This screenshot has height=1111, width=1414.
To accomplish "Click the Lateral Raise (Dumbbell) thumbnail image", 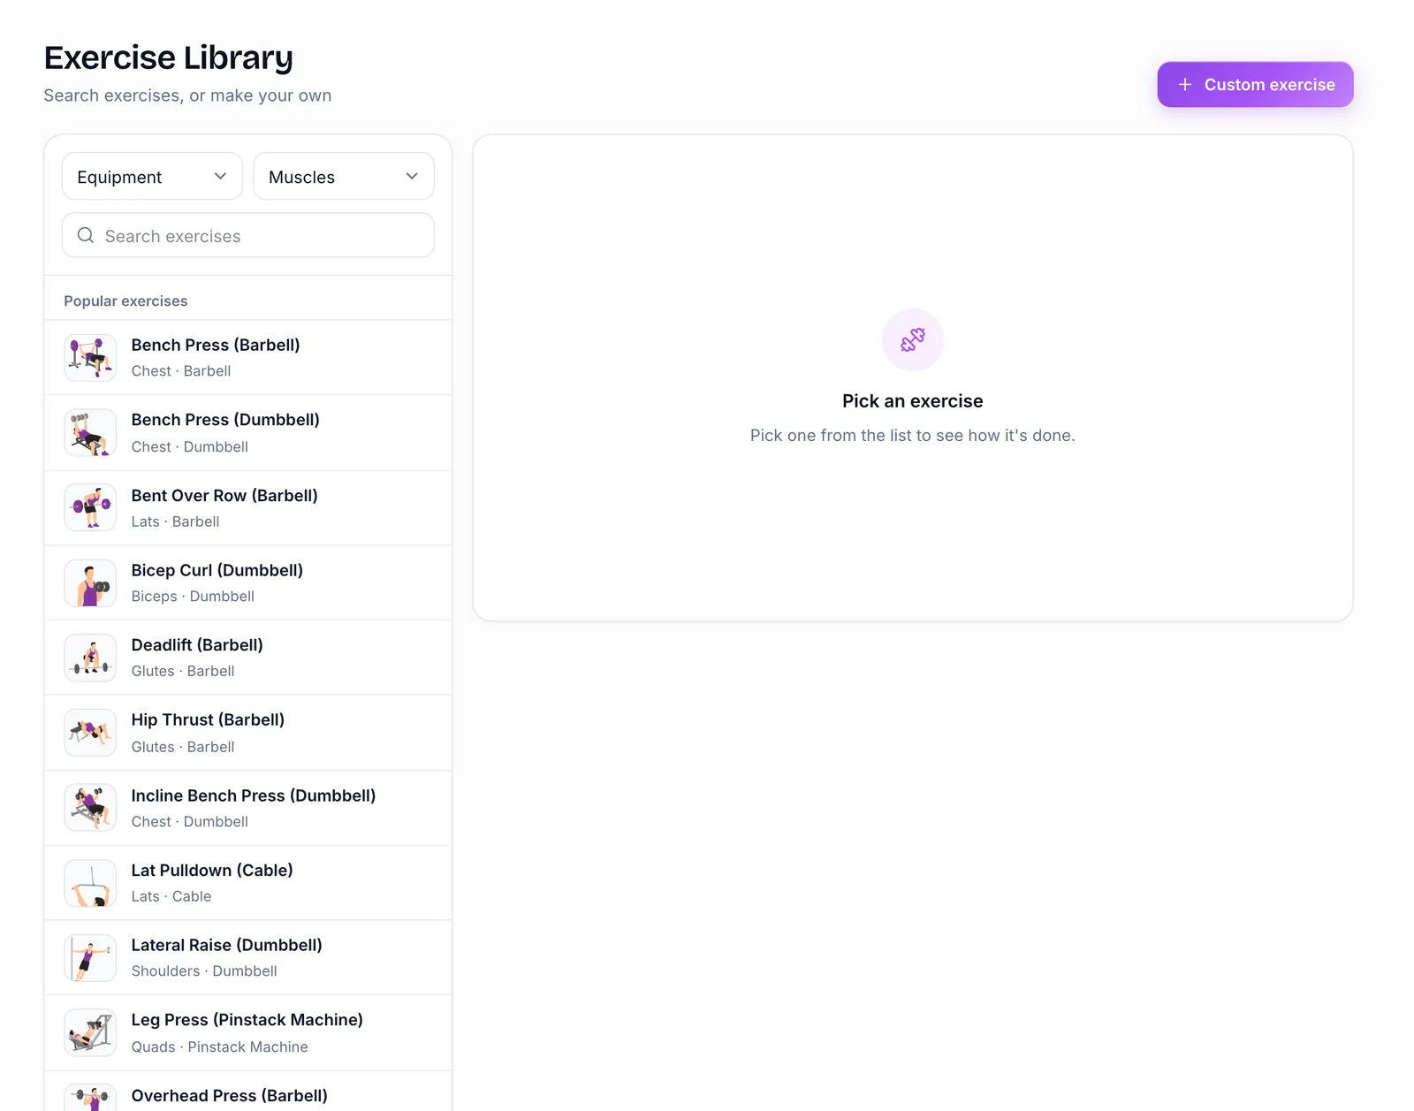I will [x=90, y=958].
